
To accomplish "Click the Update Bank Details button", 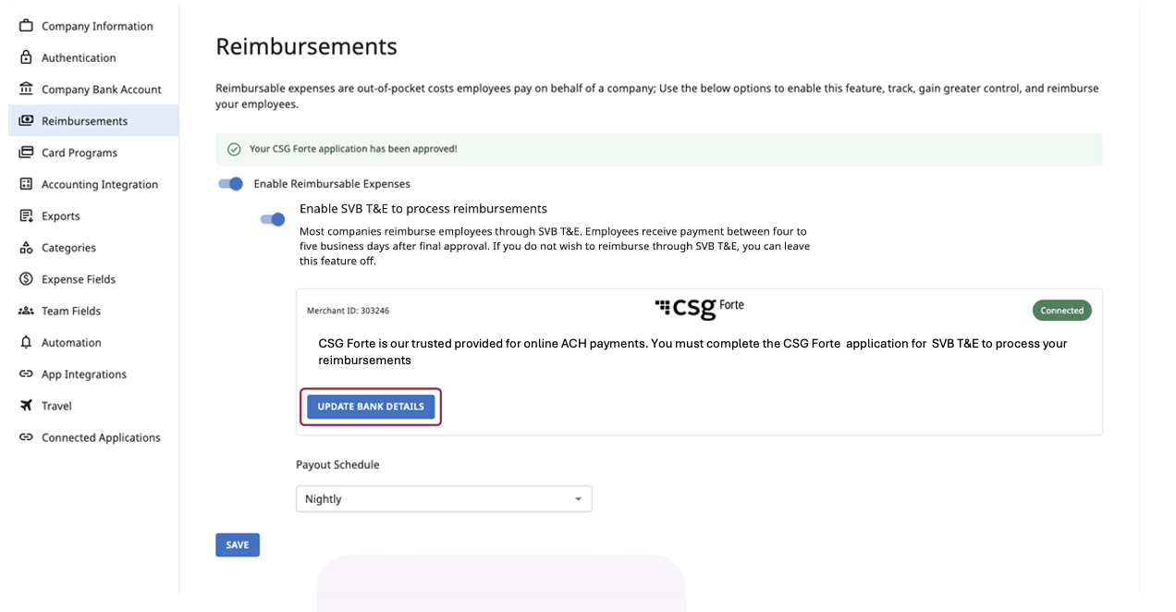I will coord(371,407).
